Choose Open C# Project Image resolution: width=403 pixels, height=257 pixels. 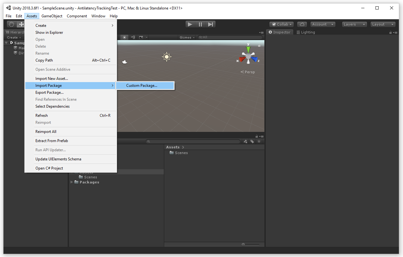71,168
